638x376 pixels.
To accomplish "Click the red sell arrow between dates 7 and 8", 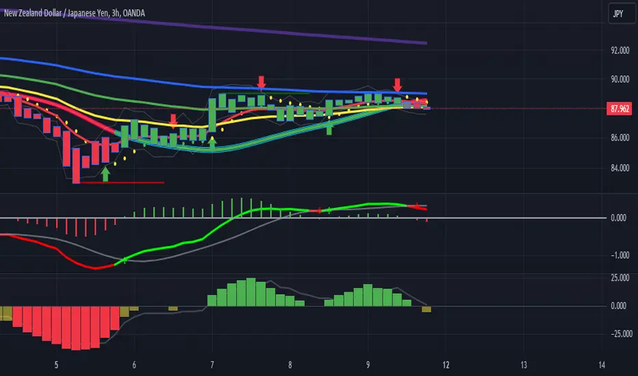I will (261, 82).
